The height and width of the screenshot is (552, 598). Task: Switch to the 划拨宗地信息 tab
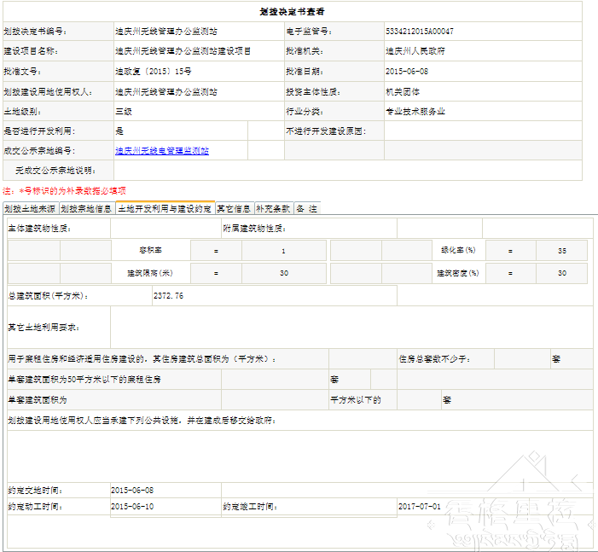pos(86,208)
